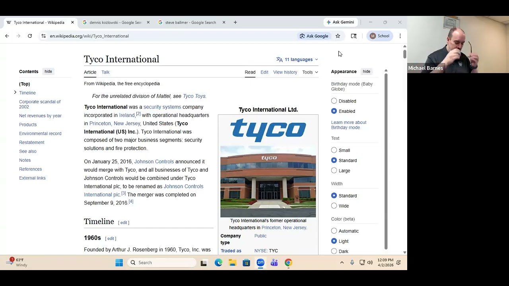Select the Article tab

(x=90, y=72)
